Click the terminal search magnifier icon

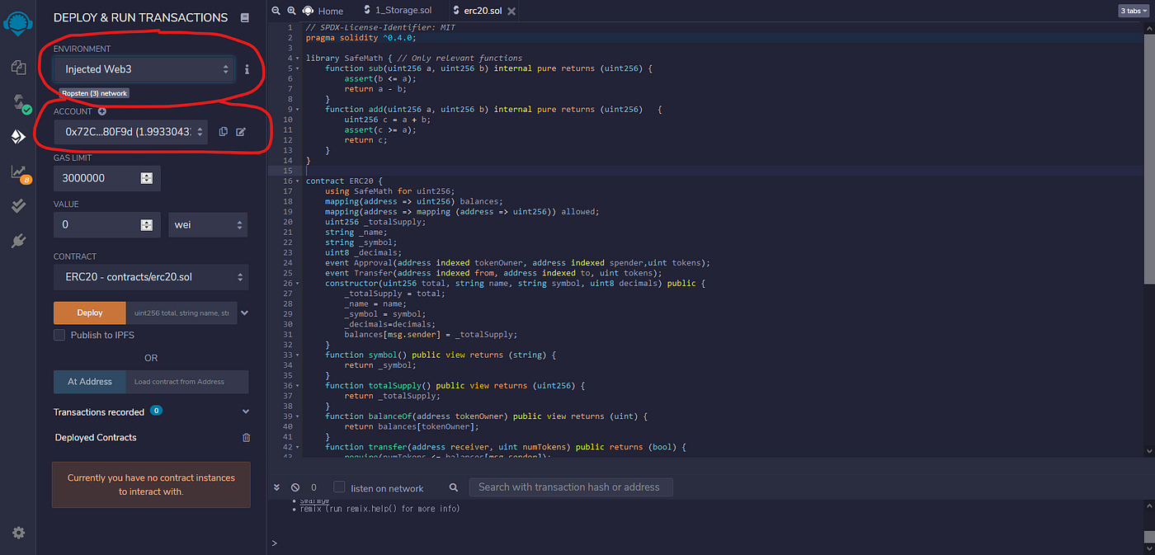[454, 487]
